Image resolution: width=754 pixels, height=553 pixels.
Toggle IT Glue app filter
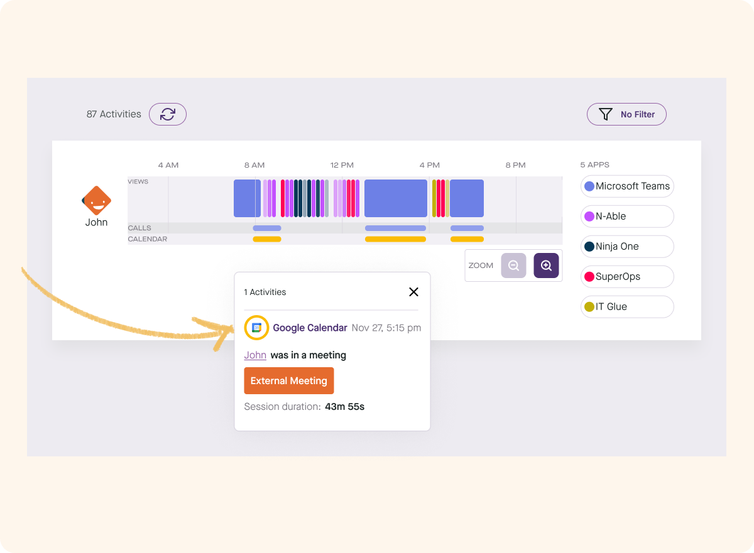627,306
